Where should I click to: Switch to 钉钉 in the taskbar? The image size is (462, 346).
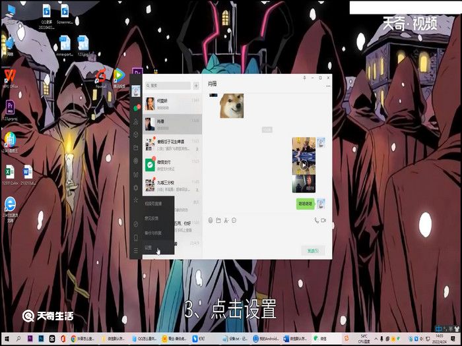205,339
